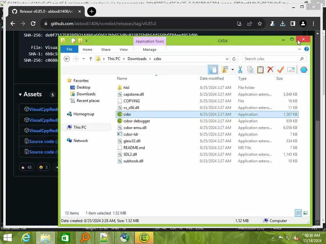The height and width of the screenshot is (244, 326).
Task: Click the browser install page icon
Action: coord(239,24)
